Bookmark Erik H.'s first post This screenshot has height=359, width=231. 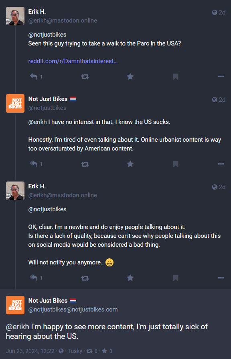coord(176,76)
